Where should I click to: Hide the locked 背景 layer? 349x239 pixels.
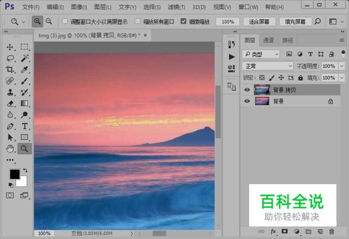247,101
